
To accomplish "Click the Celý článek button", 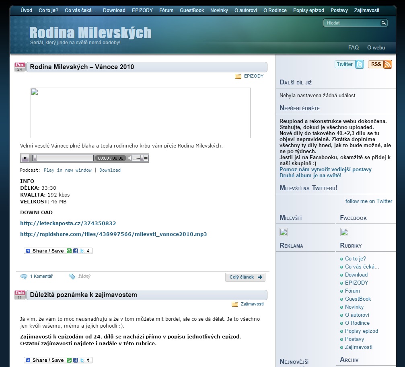I will click(245, 277).
